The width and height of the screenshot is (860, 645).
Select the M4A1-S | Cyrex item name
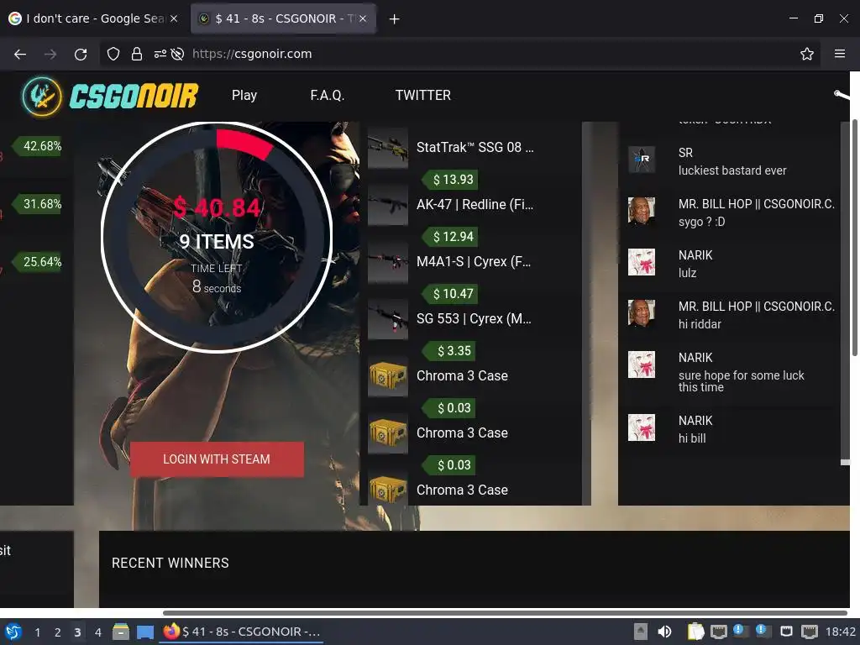point(474,262)
